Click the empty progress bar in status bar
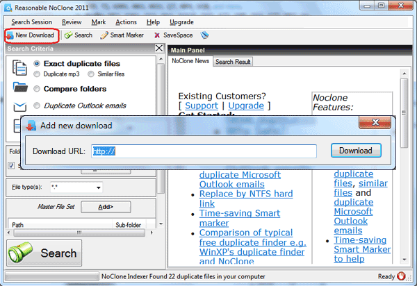This screenshot has width=417, height=286. (x=52, y=276)
